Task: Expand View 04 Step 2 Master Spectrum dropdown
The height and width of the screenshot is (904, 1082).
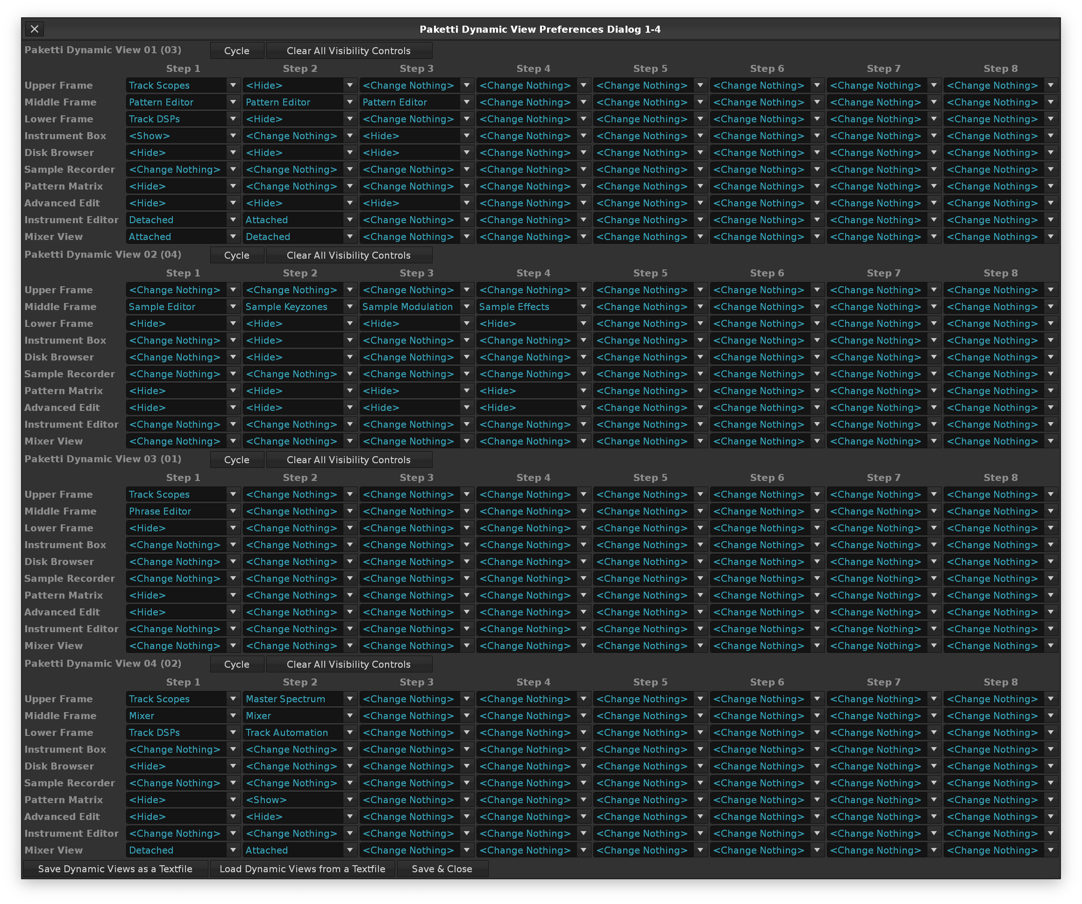Action: click(299, 699)
